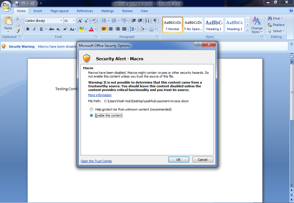The height and width of the screenshot is (203, 294).
Task: Open the Clipboard task pane launcher
Action: tap(20, 36)
